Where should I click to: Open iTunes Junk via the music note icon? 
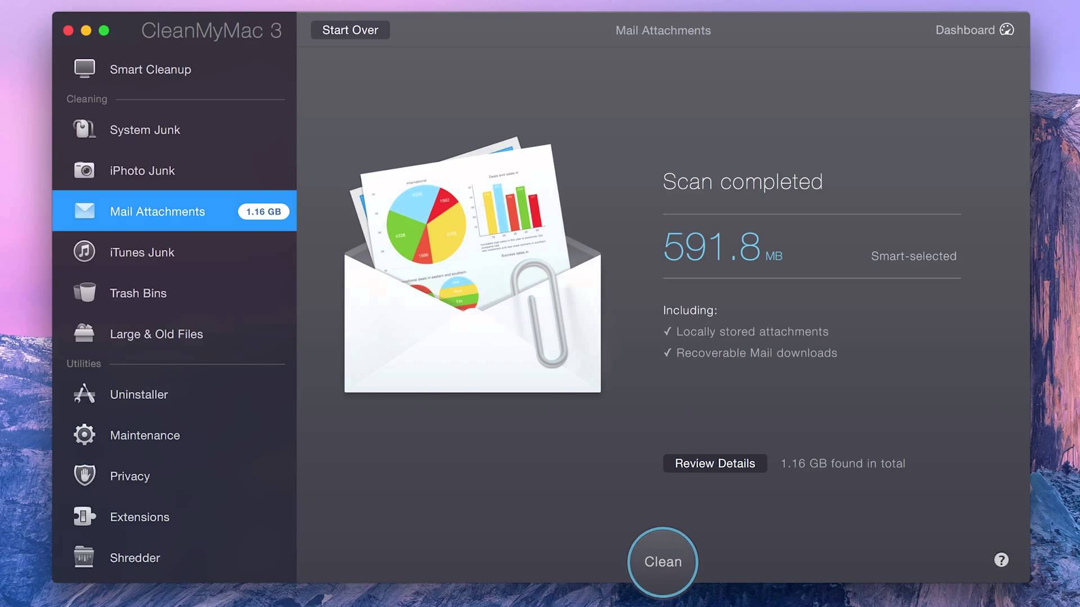pyautogui.click(x=84, y=251)
